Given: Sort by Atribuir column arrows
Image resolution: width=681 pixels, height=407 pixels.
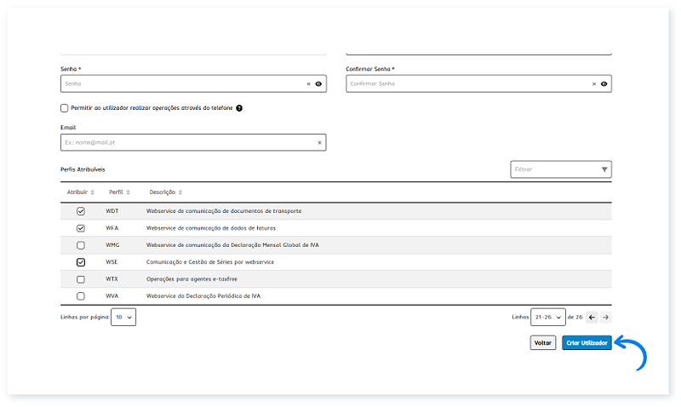Looking at the screenshot, I should point(93,192).
